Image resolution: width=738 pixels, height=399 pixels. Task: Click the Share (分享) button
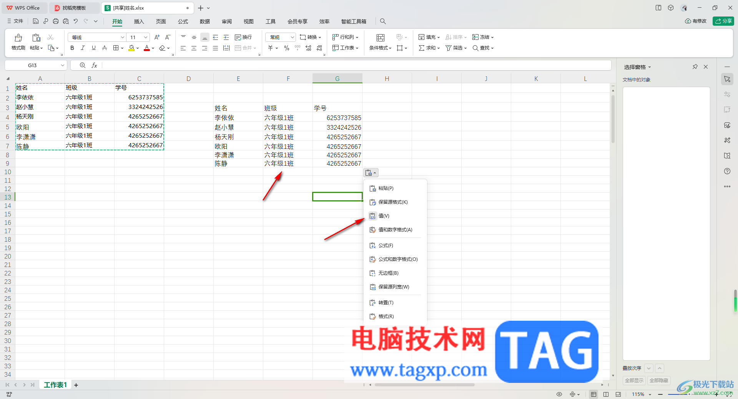pyautogui.click(x=723, y=21)
